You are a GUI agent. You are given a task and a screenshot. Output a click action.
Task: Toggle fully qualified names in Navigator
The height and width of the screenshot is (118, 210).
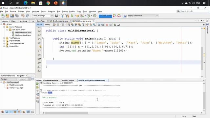point(24,112)
